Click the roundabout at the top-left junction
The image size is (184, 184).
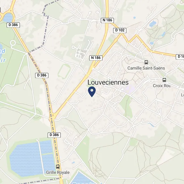click(x=11, y=11)
